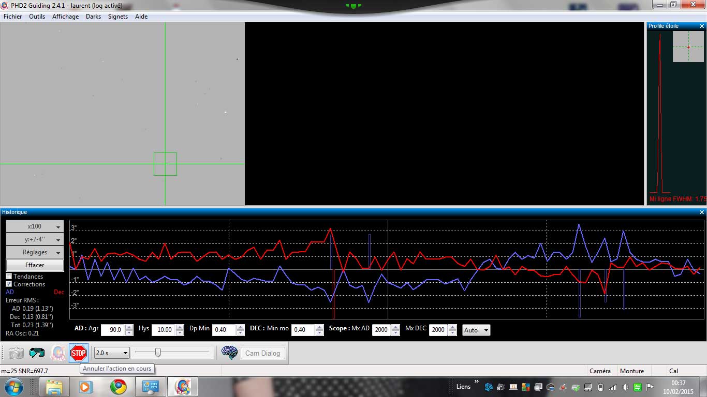
Task: Open the Outils menu
Action: (x=37, y=17)
